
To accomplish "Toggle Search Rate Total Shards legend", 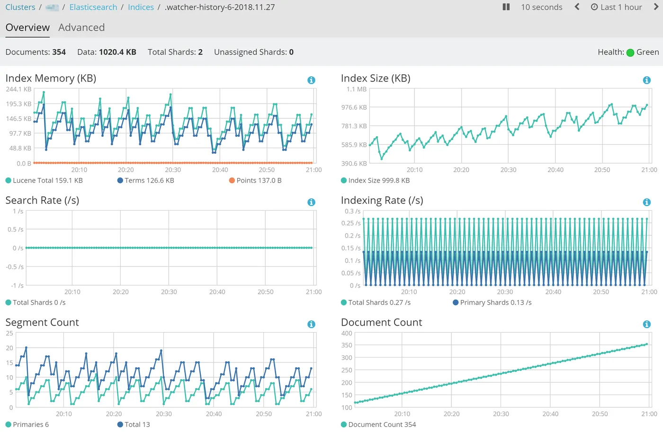I will pyautogui.click(x=36, y=302).
